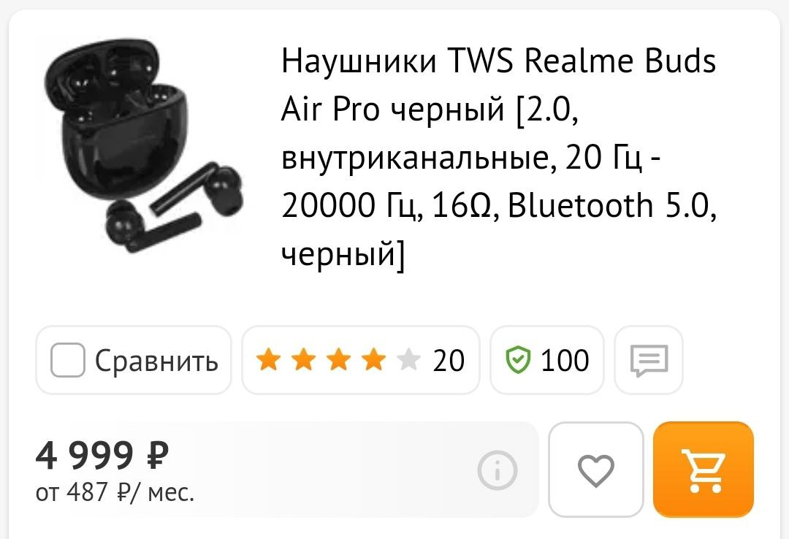Open the price info icon
Screen dimensions: 789x539
498,470
